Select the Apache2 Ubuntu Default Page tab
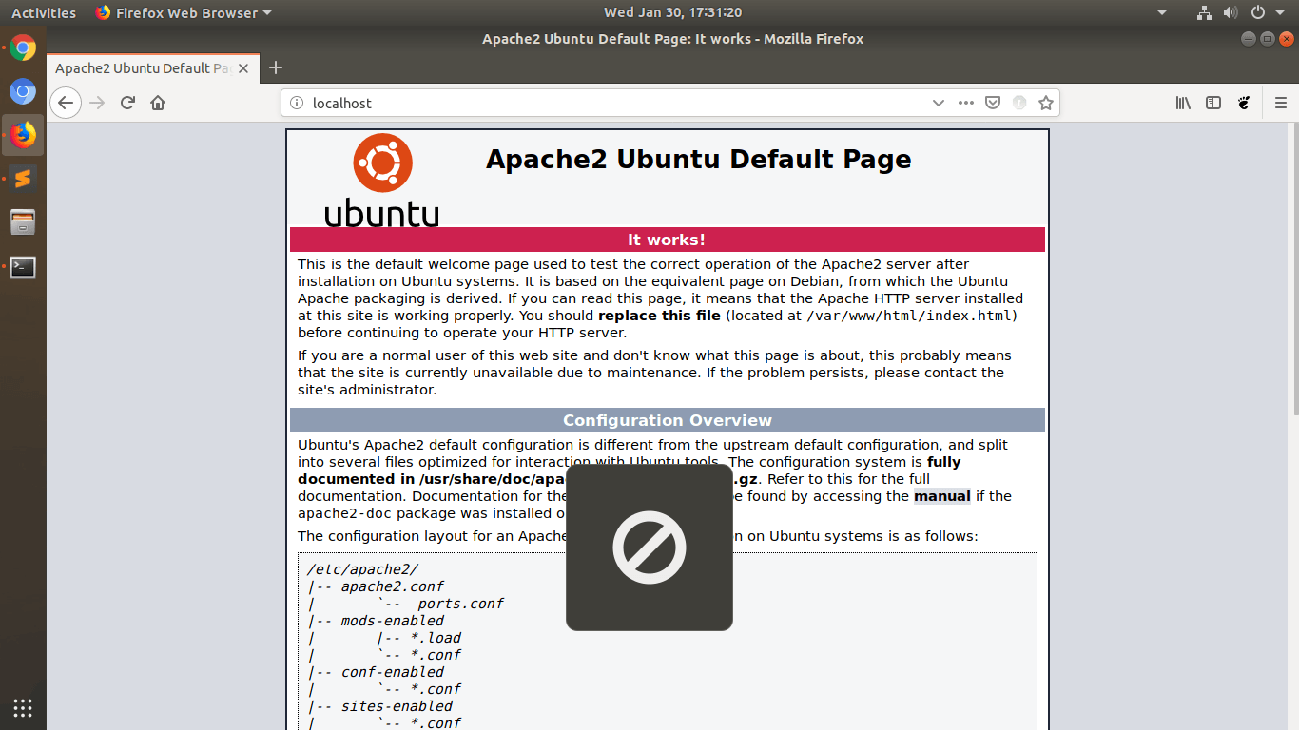Viewport: 1299px width, 730px height. 143,68
